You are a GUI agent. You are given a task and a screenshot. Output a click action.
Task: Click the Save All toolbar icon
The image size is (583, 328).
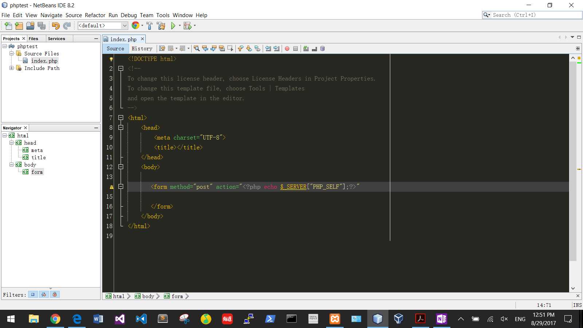click(x=42, y=26)
